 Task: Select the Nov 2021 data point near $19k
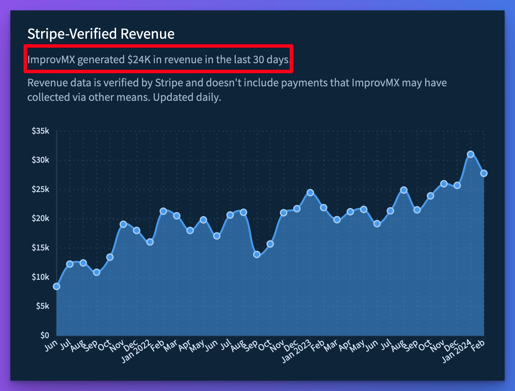click(123, 224)
